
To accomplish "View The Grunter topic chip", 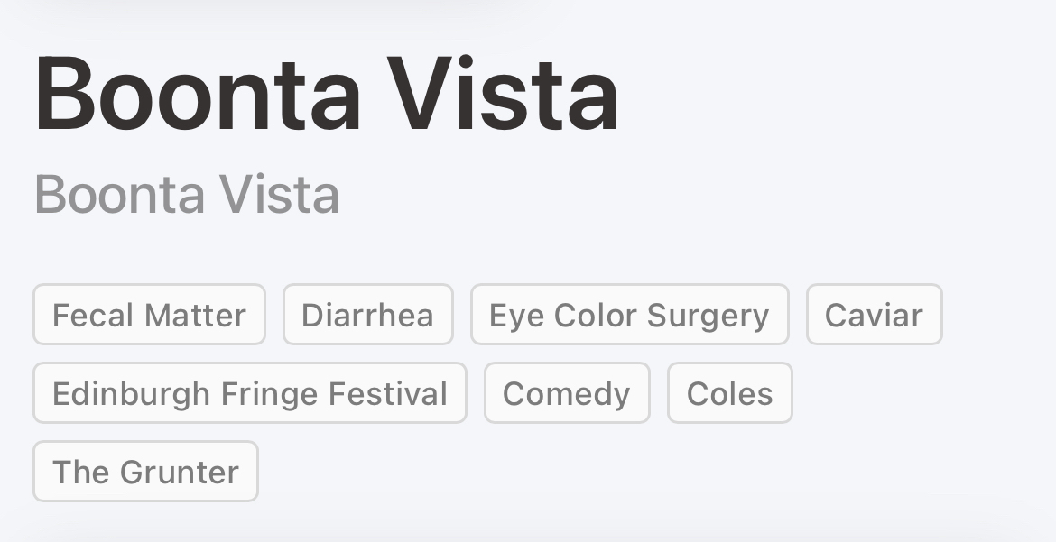I will (145, 472).
